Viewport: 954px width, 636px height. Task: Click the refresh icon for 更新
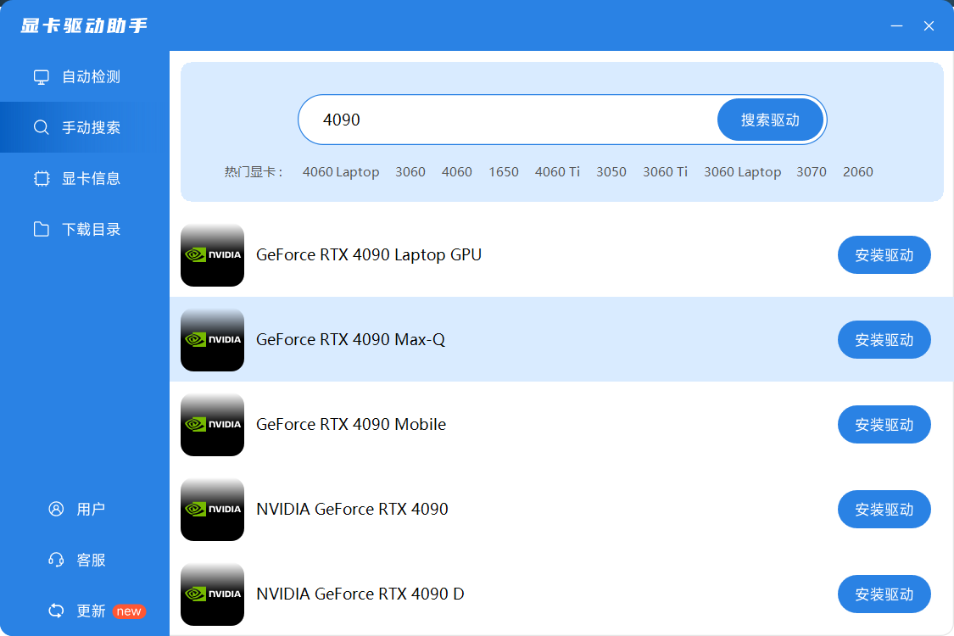56,611
